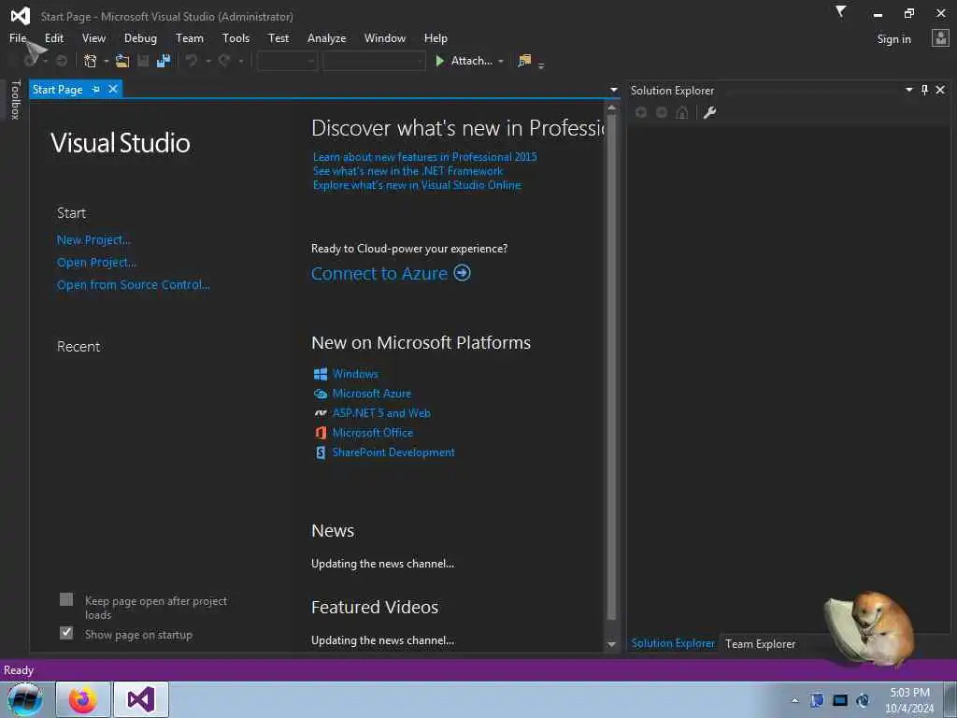This screenshot has width=957, height=718.
Task: Open the Attach button dropdown arrow
Action: tap(501, 61)
